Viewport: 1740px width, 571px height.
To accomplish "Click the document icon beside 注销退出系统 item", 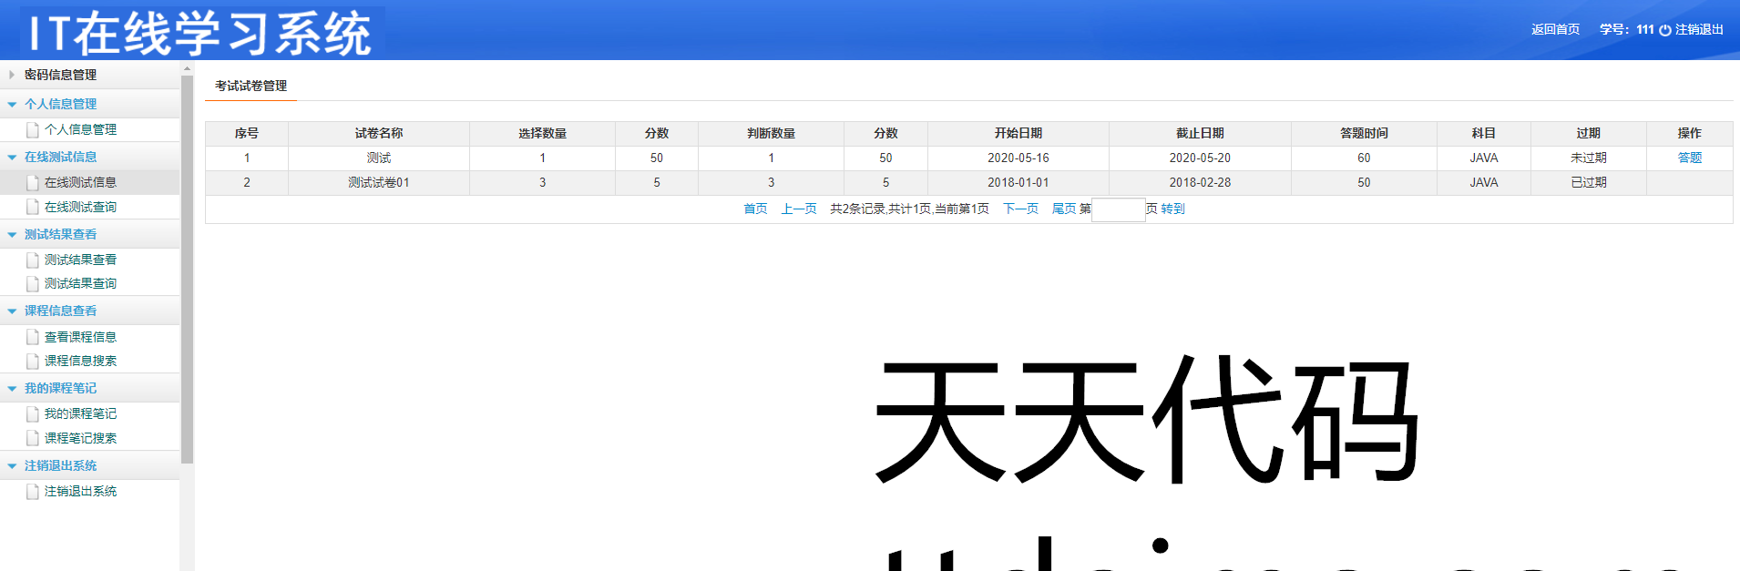I will pos(33,492).
